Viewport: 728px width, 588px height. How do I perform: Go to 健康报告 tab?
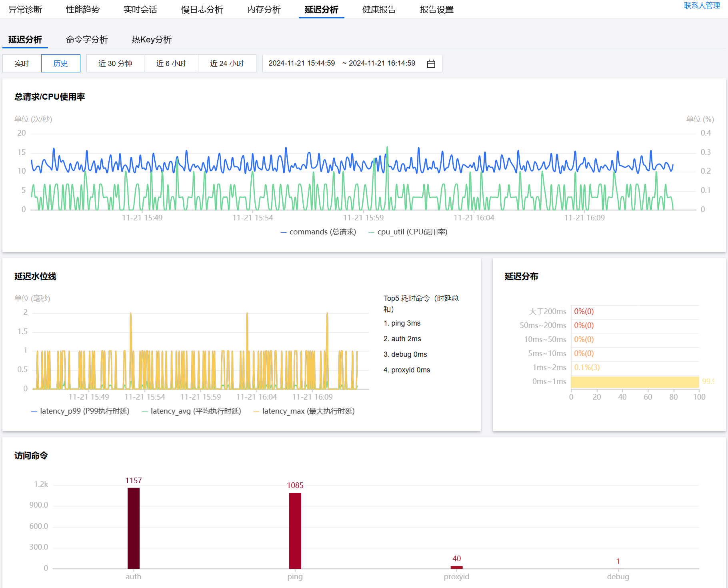(379, 10)
